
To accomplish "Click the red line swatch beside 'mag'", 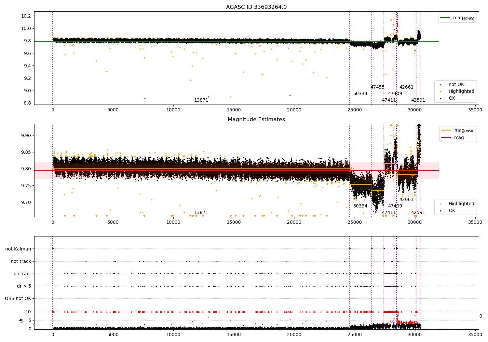I will point(446,138).
